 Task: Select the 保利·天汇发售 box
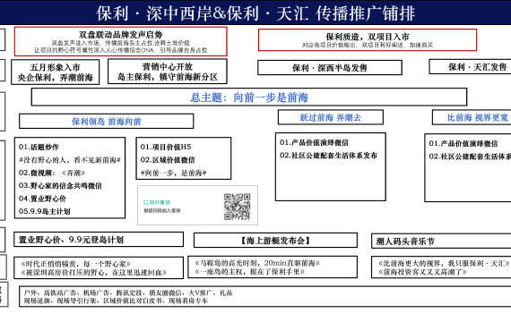point(471,67)
